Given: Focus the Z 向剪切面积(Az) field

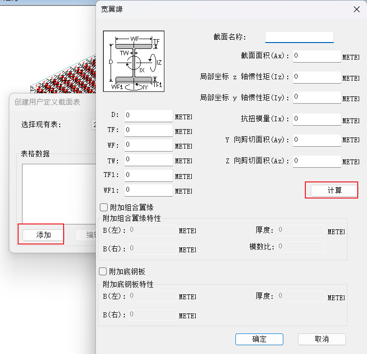Looking at the screenshot, I should coord(317,161).
